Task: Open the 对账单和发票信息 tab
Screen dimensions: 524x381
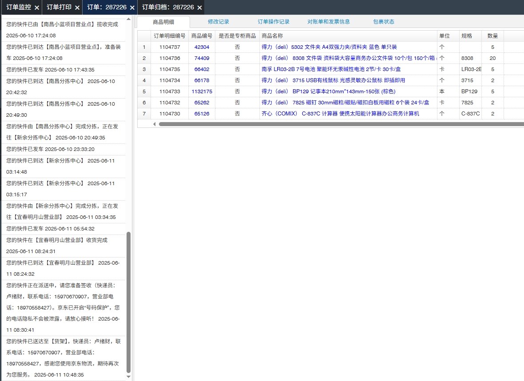Action: coord(329,22)
